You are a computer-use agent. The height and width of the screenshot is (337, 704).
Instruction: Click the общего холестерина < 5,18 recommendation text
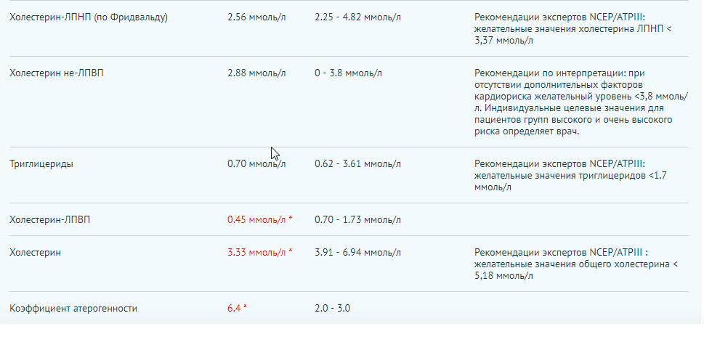point(574,264)
